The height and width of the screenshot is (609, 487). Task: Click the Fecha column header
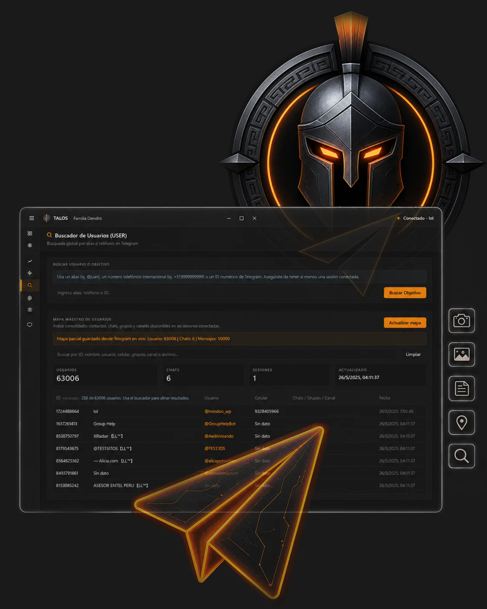click(385, 398)
